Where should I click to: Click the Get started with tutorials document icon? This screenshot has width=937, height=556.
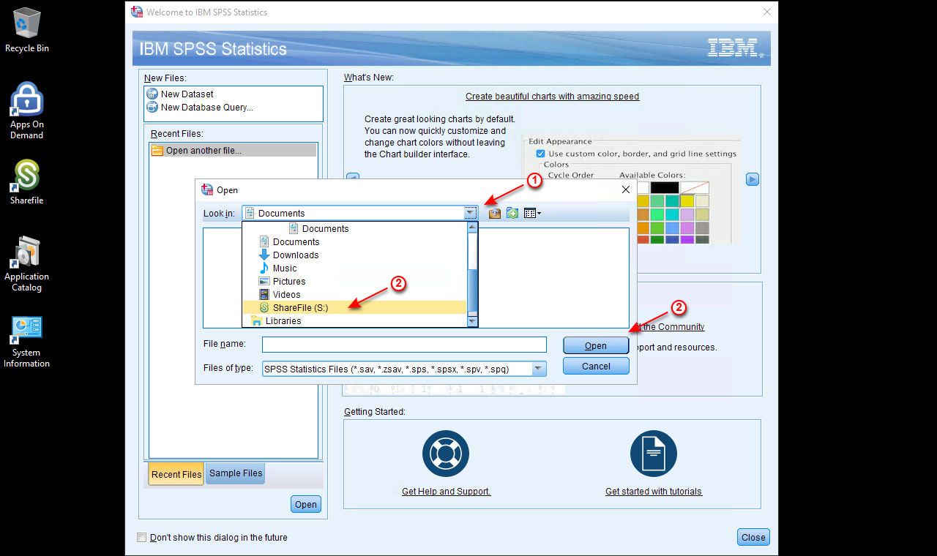pos(653,454)
